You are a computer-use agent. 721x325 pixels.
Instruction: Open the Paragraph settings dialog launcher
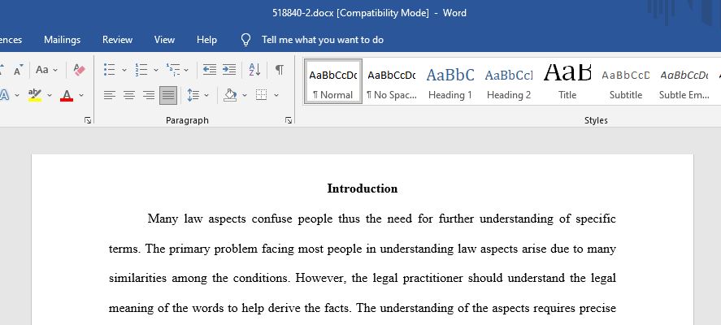289,120
